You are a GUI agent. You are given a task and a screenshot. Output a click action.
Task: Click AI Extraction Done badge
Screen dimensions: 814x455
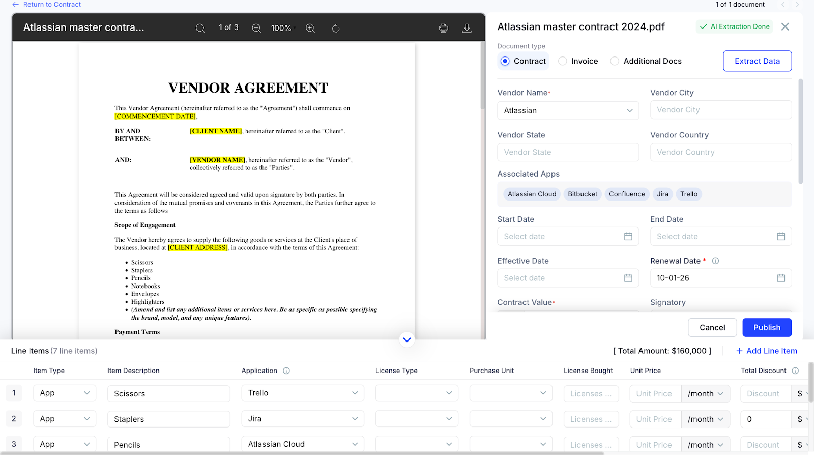tap(735, 26)
